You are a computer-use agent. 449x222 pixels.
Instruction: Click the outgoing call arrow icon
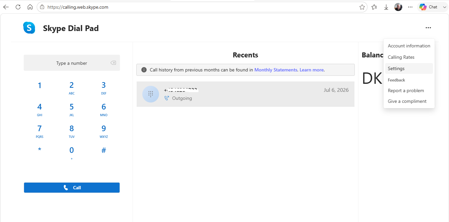167,98
